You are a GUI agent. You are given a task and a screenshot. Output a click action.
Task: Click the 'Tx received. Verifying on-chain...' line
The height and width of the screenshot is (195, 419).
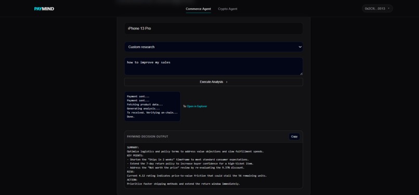tap(152, 113)
